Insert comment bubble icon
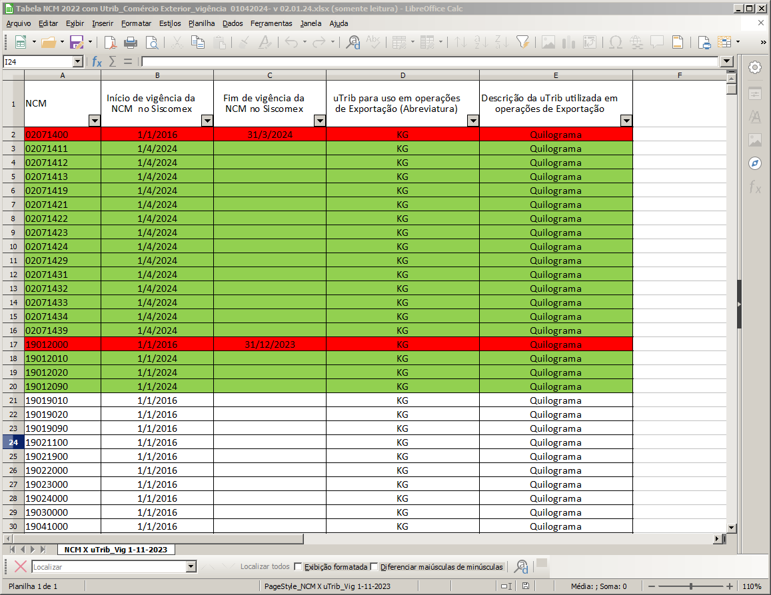 pyautogui.click(x=657, y=42)
